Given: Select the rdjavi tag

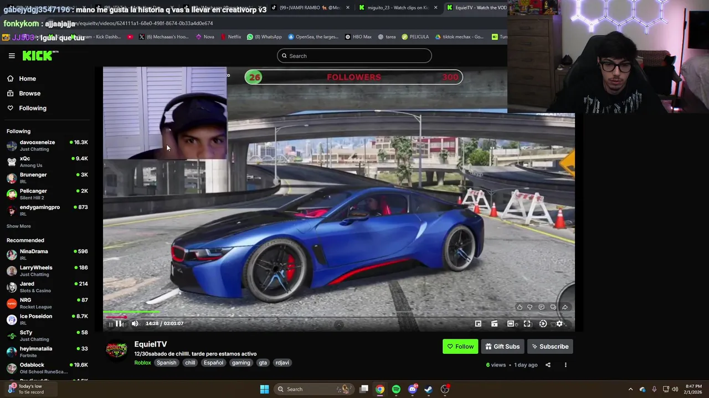Looking at the screenshot, I should coord(282,363).
